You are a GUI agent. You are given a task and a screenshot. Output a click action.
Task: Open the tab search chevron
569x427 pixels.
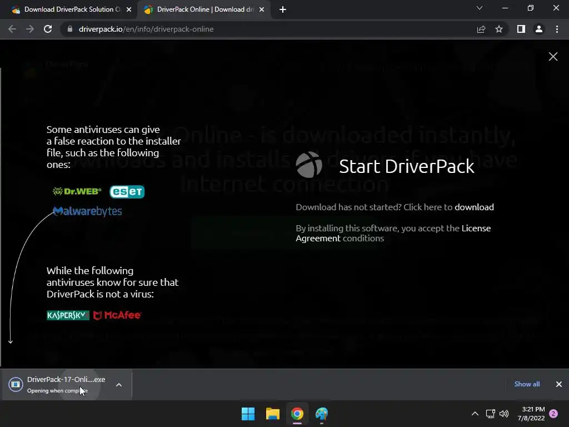480,8
